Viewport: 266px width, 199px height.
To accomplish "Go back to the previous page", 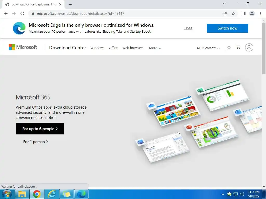I will click(6, 13).
